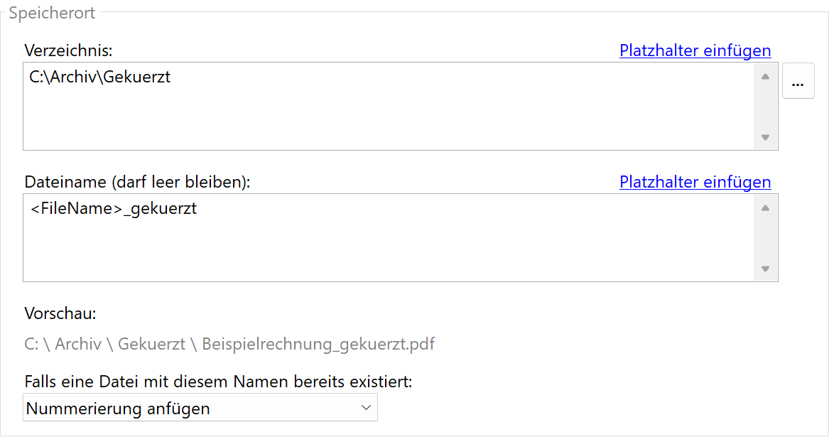Viewport: 829px width, 437px height.
Task: Click the Vorschau label
Action: [52, 313]
